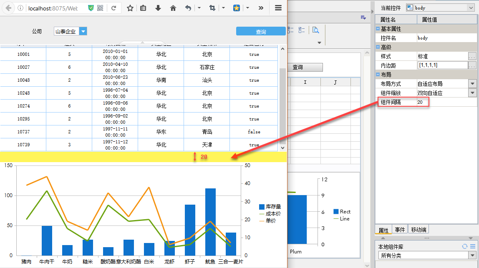Open the browser hamburger menu
The image size is (479, 268).
[278, 8]
